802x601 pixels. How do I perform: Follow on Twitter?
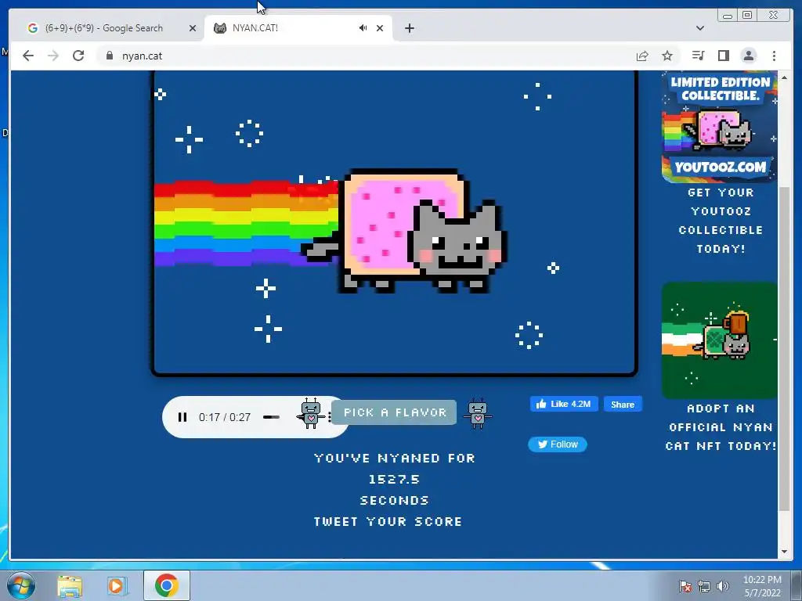[x=558, y=444]
